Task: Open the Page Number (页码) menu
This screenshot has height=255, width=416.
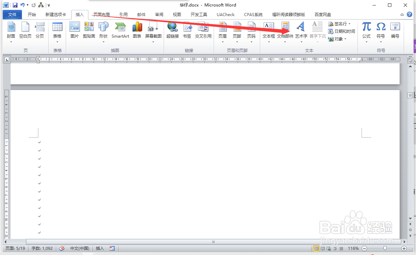Action: point(251,33)
